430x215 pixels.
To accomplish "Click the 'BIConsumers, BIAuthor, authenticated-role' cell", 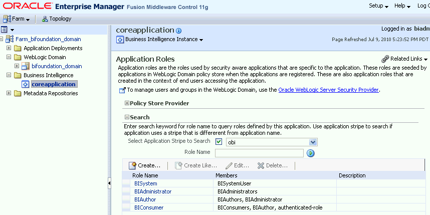I will point(275,207).
